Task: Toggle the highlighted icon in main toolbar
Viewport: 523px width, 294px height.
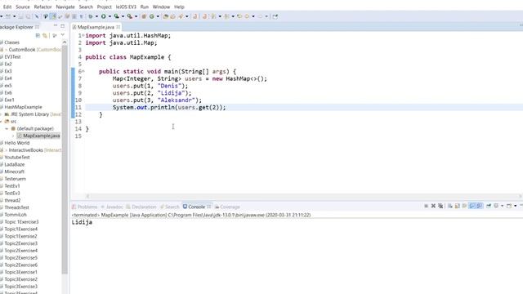Action: point(53,16)
